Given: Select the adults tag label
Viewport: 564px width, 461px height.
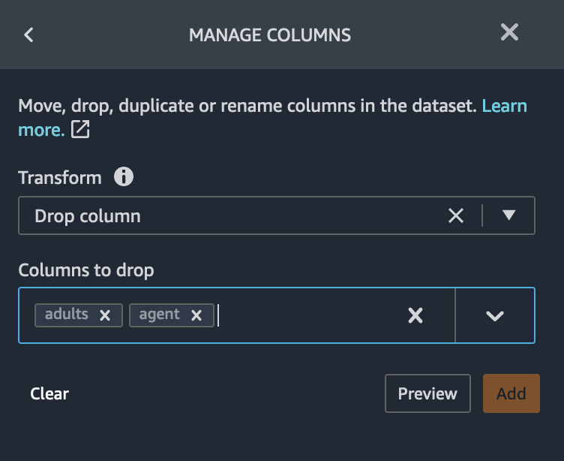Looking at the screenshot, I should click(67, 315).
